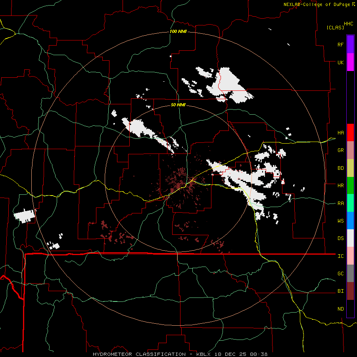Click the BD legend label

[x=340, y=168]
